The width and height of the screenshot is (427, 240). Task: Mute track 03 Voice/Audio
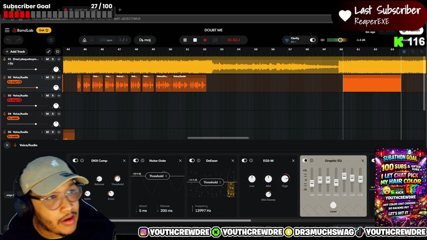[47, 96]
